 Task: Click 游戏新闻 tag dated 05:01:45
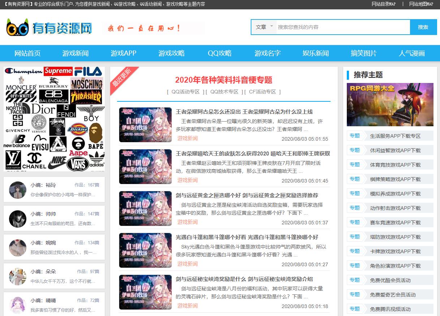(x=187, y=180)
